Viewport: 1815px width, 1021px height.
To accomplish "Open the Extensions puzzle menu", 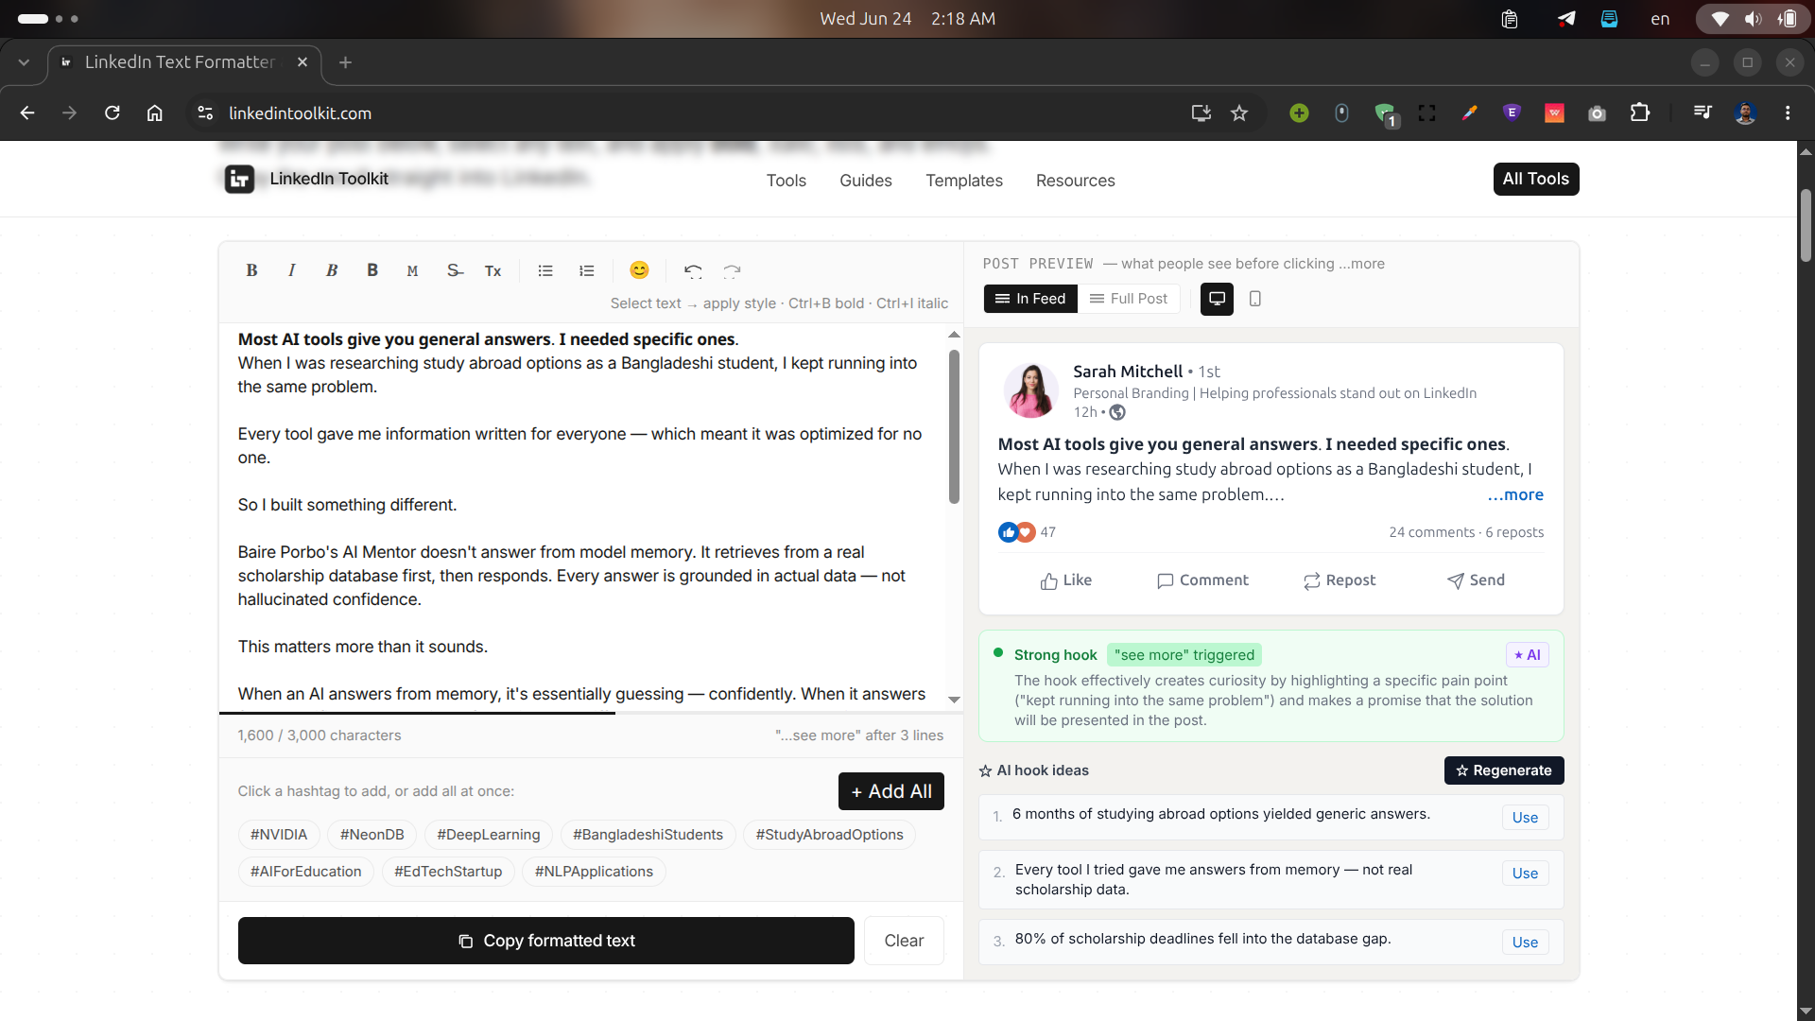I will (x=1640, y=113).
